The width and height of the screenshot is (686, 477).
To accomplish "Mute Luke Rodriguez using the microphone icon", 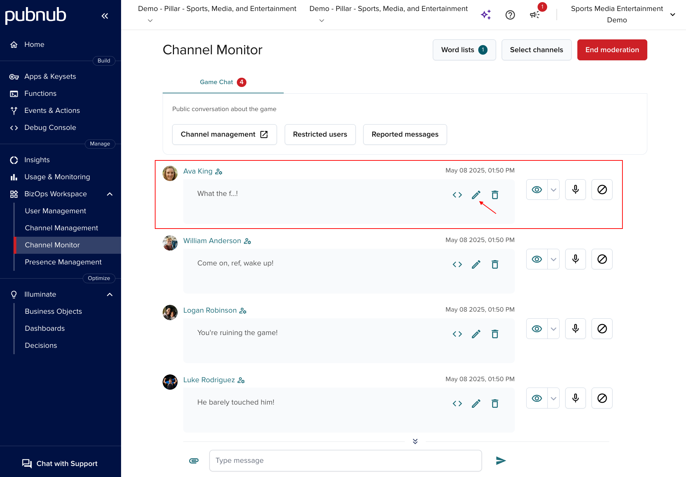I will click(575, 398).
